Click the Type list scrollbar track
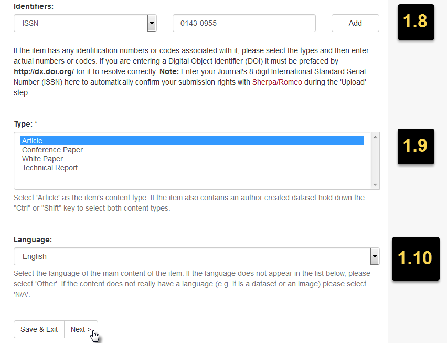This screenshot has height=343, width=447. [x=375, y=161]
